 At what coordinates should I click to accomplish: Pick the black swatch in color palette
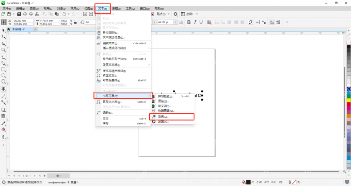click(x=349, y=47)
